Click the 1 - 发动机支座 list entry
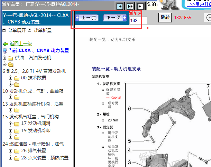Image resolution: width=211 pixels, height=167 pixels. point(109,84)
